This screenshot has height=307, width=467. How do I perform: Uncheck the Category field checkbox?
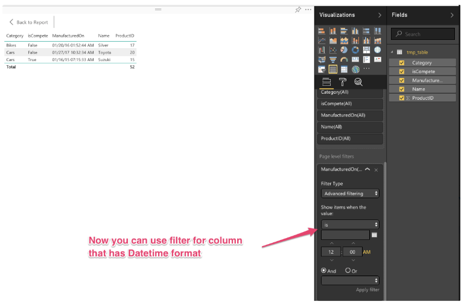click(402, 63)
